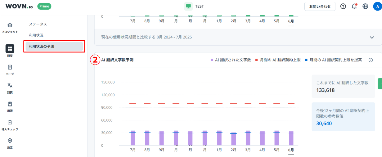Open the notifications bell icon
382x157 pixels.
(x=354, y=6)
